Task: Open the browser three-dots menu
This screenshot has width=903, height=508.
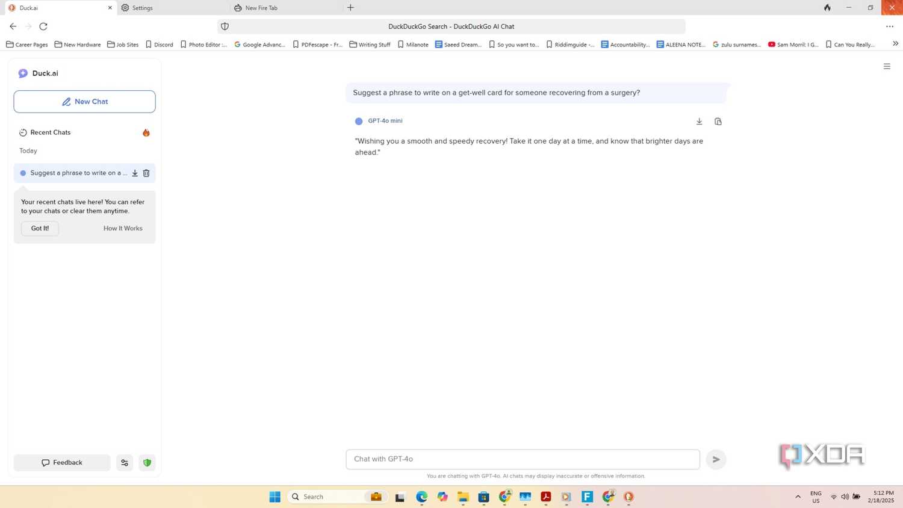Action: tap(890, 26)
